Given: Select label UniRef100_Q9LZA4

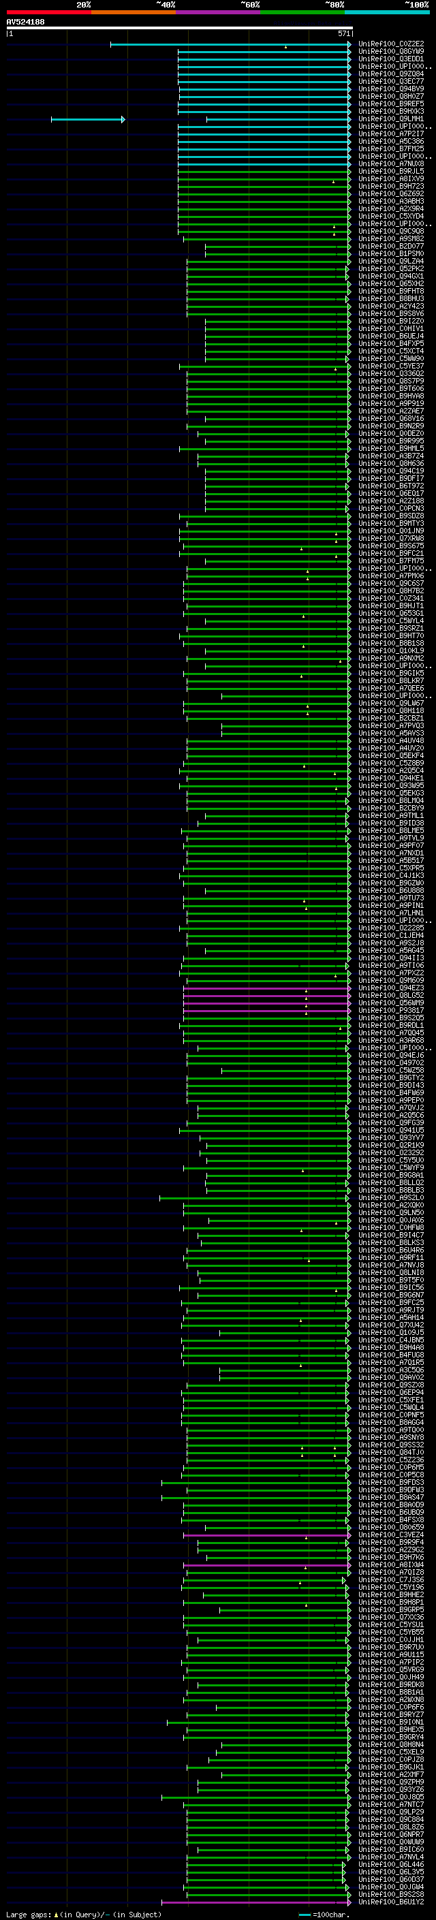Looking at the screenshot, I should pos(390,262).
